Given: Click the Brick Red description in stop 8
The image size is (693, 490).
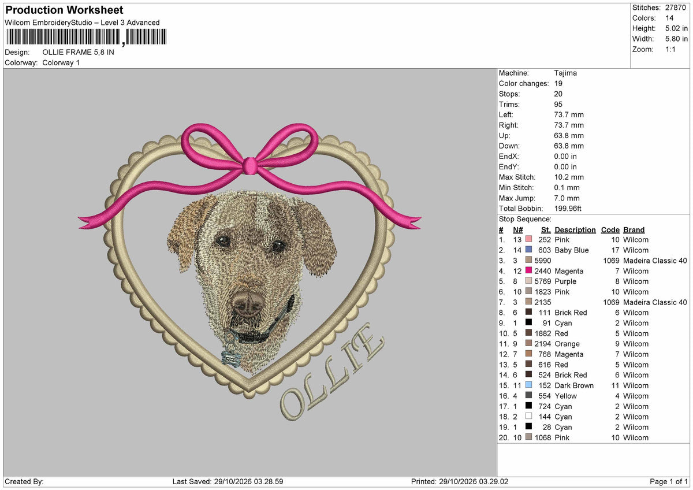Looking at the screenshot, I should coord(571,313).
